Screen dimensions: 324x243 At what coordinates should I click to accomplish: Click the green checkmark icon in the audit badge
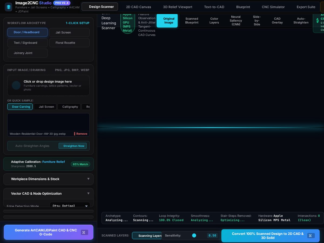[318, 21]
